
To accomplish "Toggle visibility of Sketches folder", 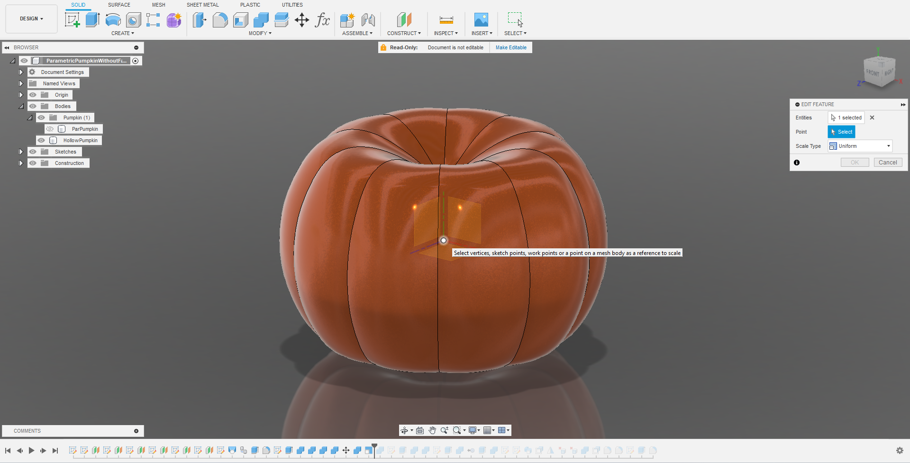I will click(33, 152).
